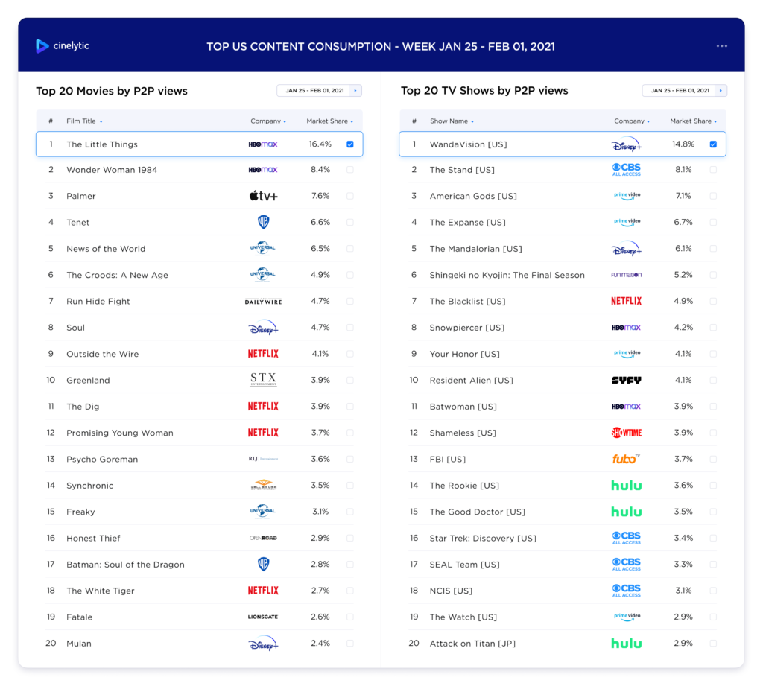Click Lionsgate logo in Fatale row
The image size is (763, 686).
tap(263, 617)
